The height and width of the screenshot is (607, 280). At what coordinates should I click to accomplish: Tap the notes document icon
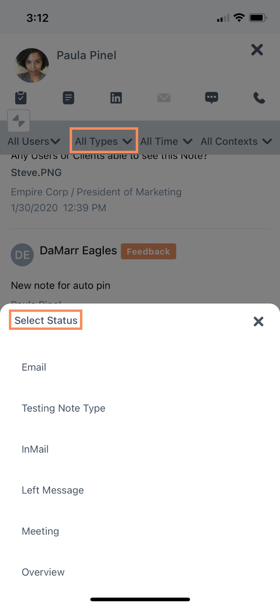click(x=68, y=98)
